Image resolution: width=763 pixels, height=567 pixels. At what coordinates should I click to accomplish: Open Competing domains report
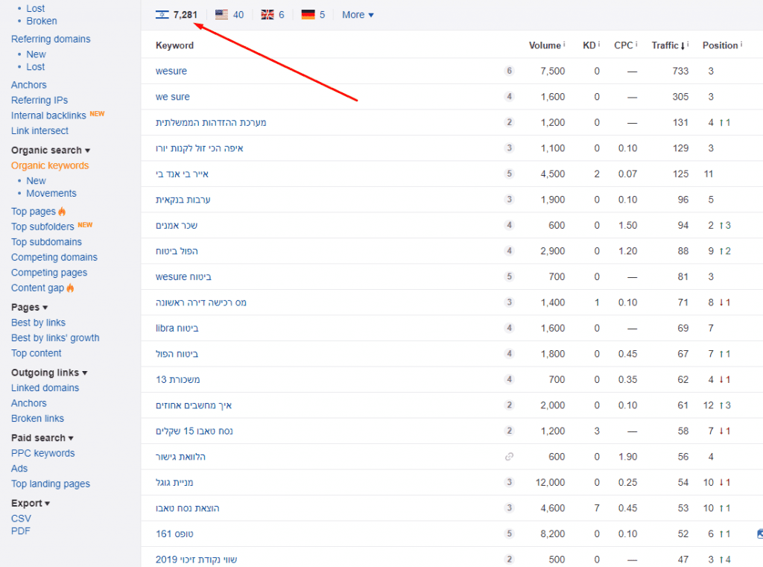(x=54, y=257)
